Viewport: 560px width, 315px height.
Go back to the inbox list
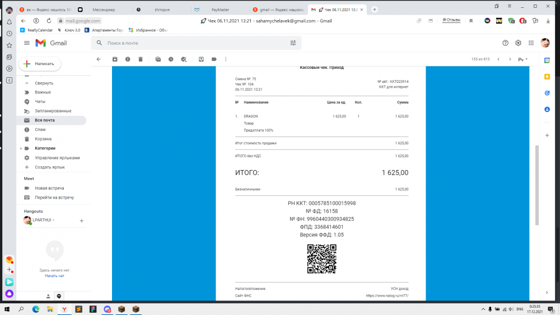99,59
